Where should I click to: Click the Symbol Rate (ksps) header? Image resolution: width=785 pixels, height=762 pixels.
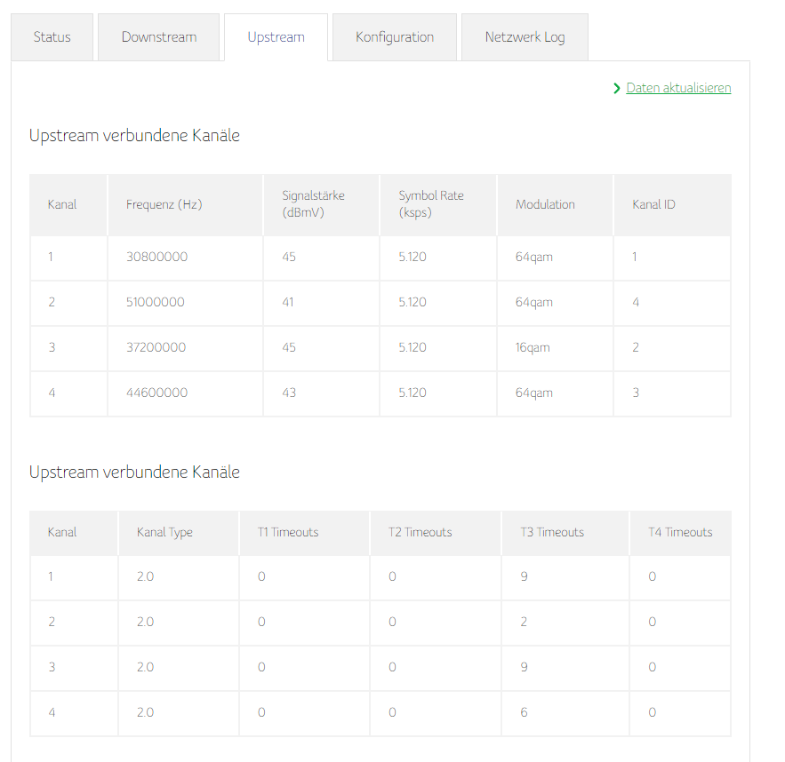click(x=431, y=204)
